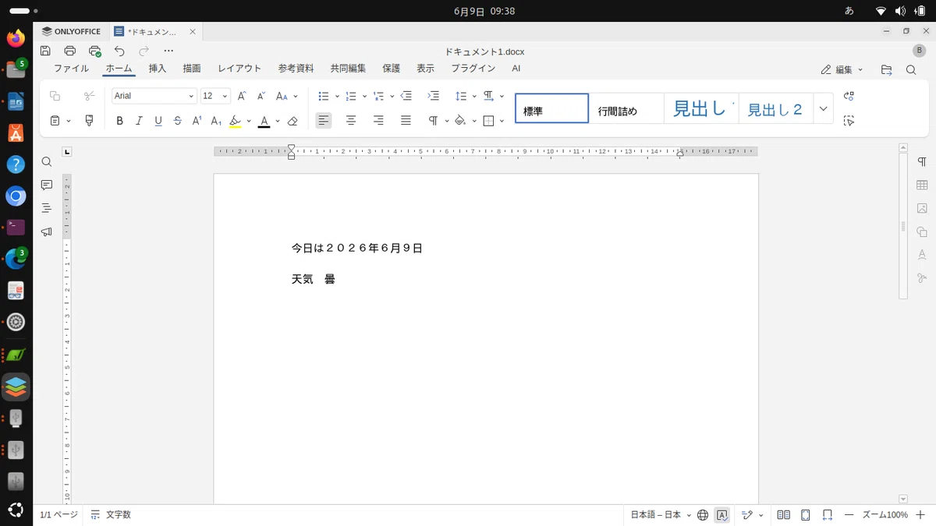This screenshot has width=936, height=526.
Task: Apply the 標準 style
Action: tap(552, 108)
